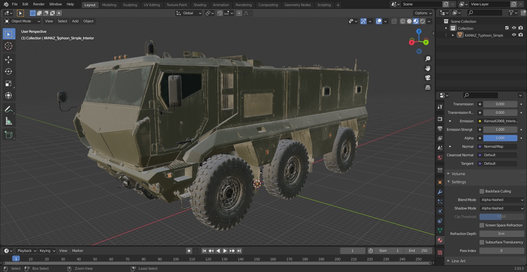Click the viewport zoom magnifier icon
This screenshot has width=527, height=272.
pyautogui.click(x=428, y=59)
